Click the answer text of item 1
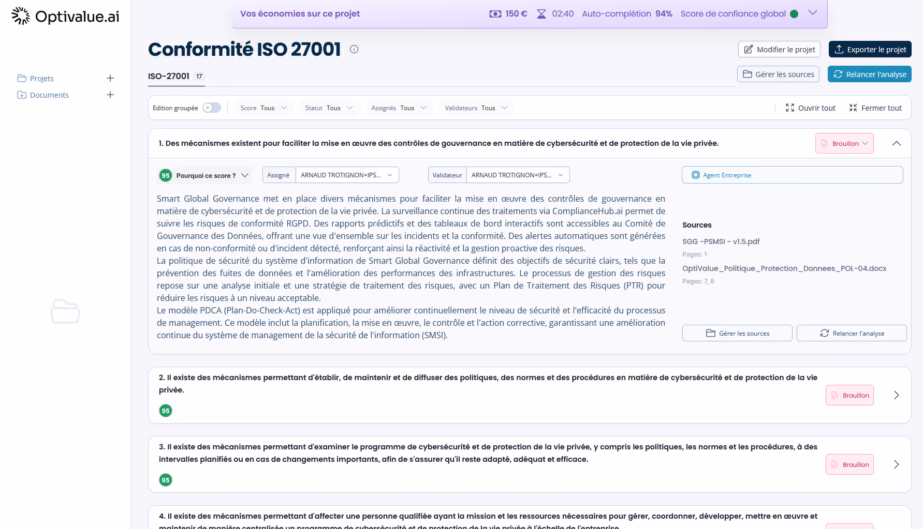 pos(411,267)
